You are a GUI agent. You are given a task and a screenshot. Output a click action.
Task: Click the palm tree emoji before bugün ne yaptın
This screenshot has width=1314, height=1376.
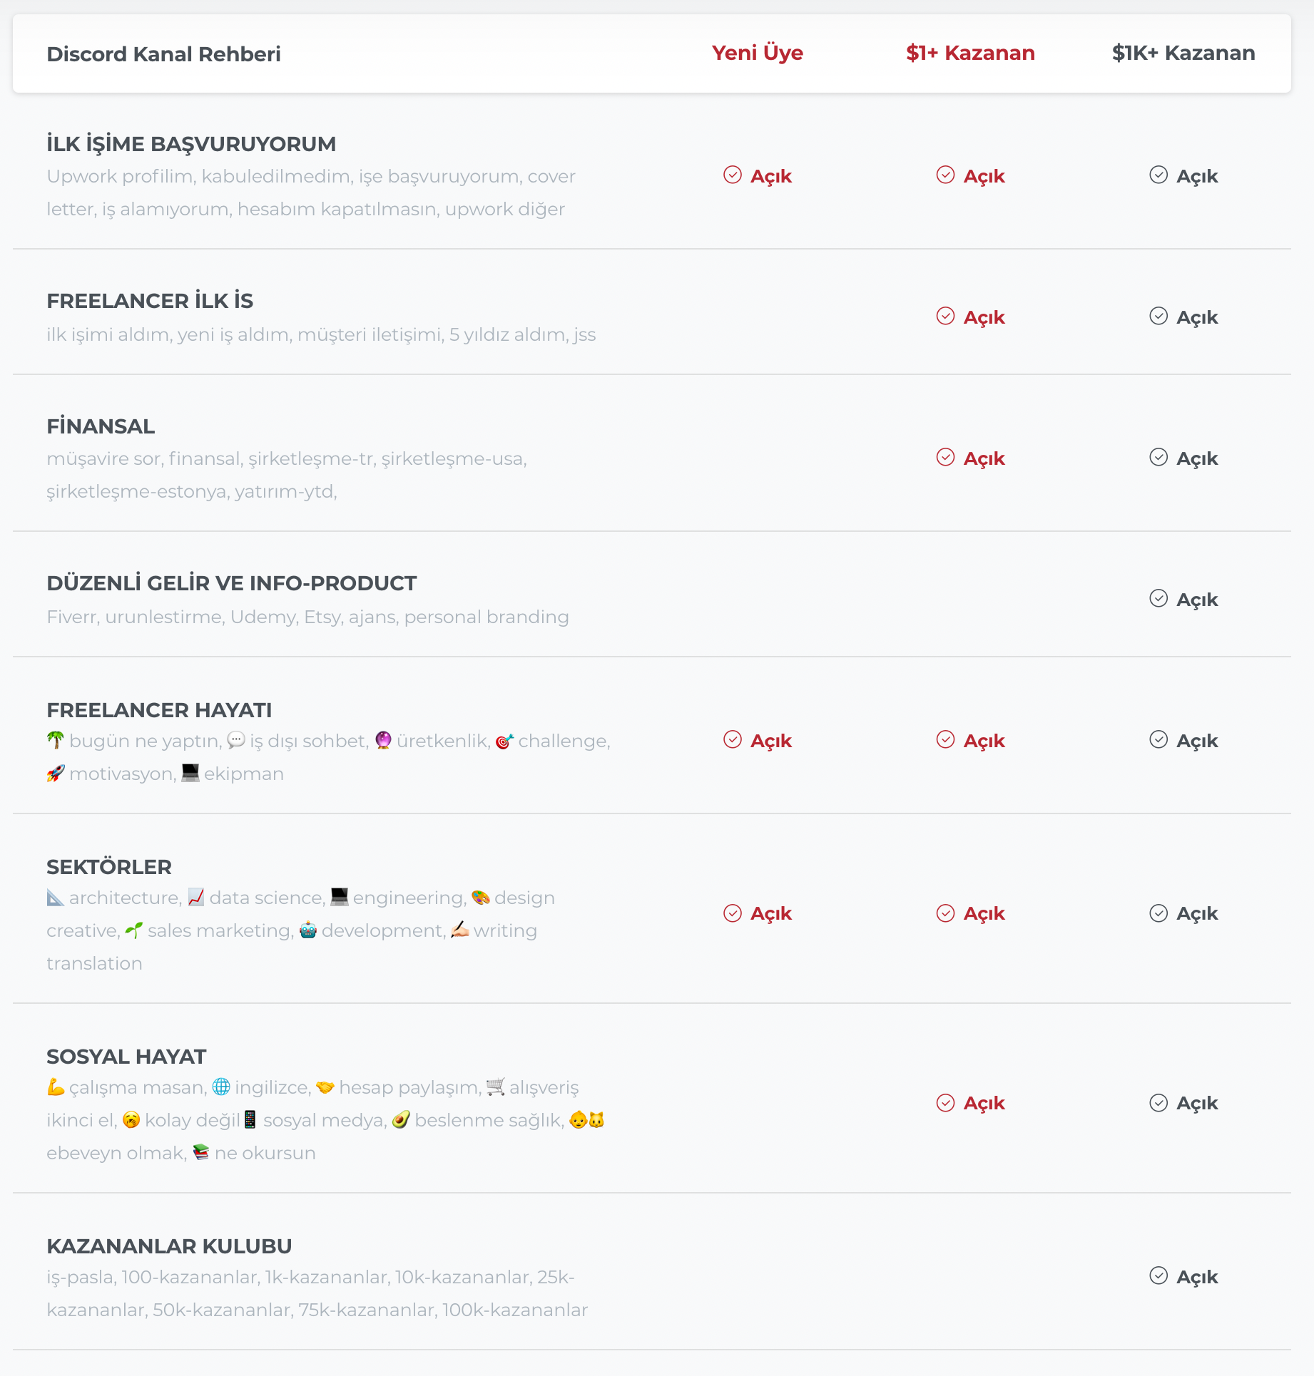(x=56, y=740)
